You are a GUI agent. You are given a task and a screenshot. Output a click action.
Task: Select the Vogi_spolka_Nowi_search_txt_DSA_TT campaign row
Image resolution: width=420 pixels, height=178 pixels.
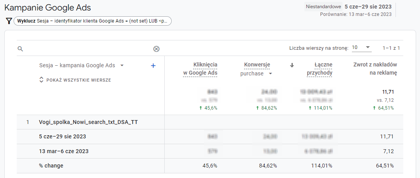click(88, 122)
